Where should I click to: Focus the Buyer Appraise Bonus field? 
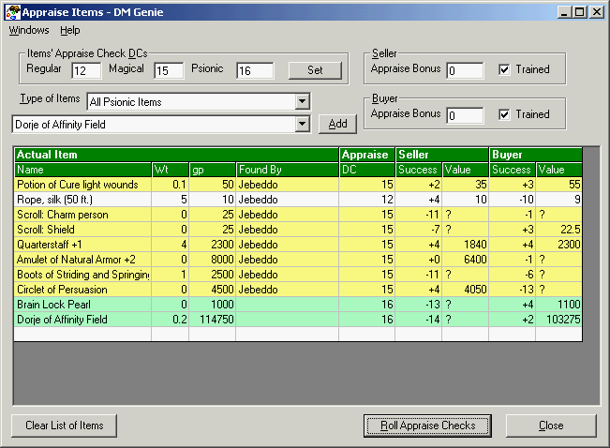pos(465,115)
